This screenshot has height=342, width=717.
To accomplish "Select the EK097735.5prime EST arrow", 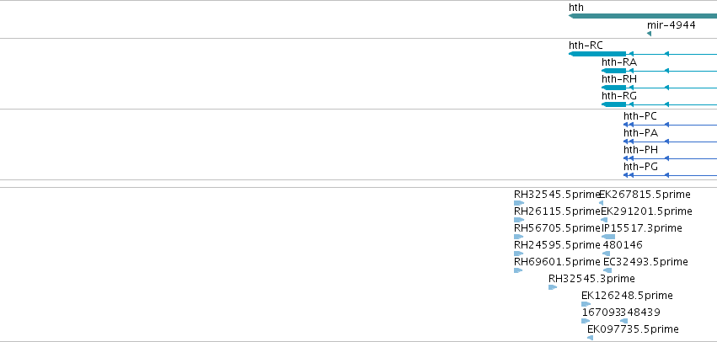I will (591, 338).
